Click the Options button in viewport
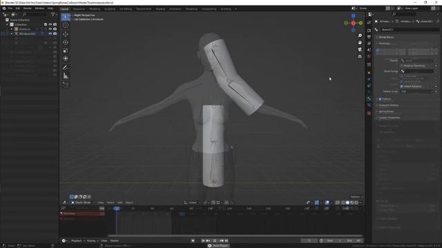The width and height of the screenshot is (442, 248). coord(356,197)
